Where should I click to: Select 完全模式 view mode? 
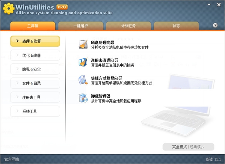pyautogui.click(x=180, y=147)
